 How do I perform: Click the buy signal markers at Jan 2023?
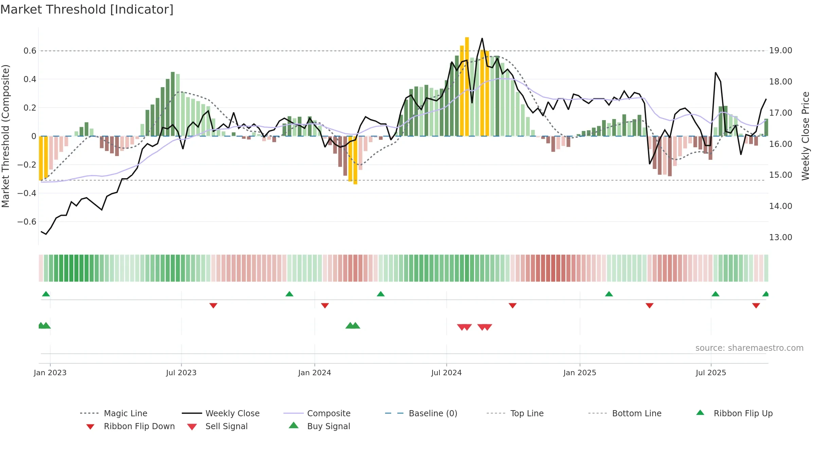(44, 325)
